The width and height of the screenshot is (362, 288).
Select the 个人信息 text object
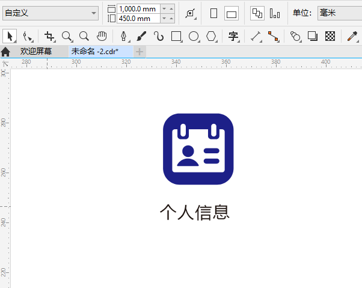195,212
